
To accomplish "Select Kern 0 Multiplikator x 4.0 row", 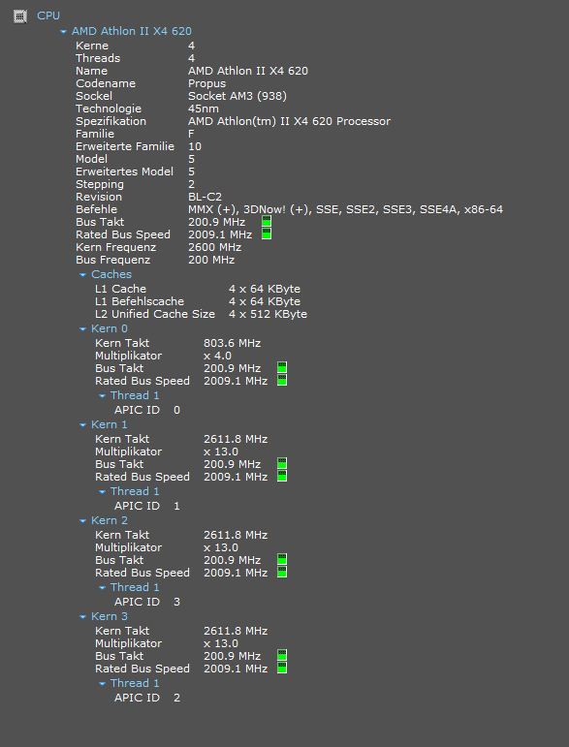I will [163, 356].
